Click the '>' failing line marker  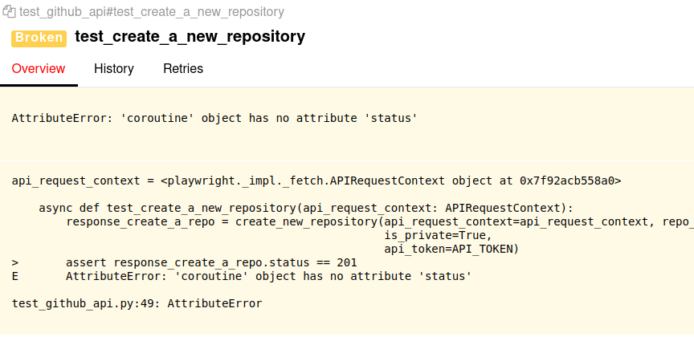coord(15,262)
